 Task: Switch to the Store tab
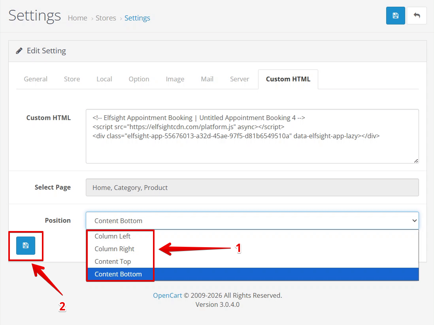[72, 79]
